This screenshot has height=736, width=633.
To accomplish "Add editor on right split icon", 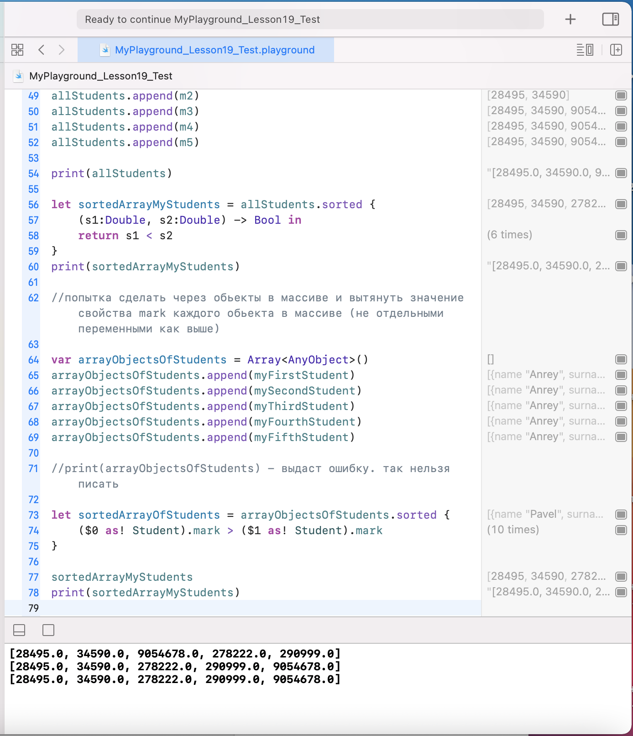I will point(616,50).
